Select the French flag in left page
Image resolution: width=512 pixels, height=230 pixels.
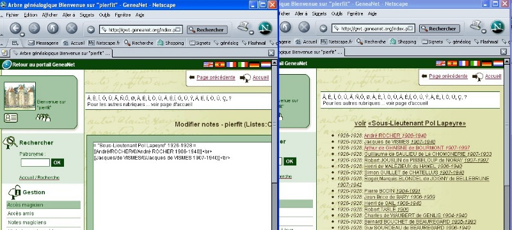pos(231,65)
